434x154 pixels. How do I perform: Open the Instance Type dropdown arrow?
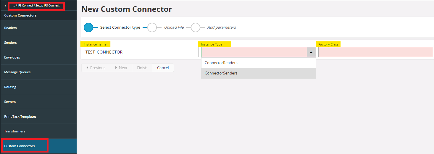pos(311,52)
